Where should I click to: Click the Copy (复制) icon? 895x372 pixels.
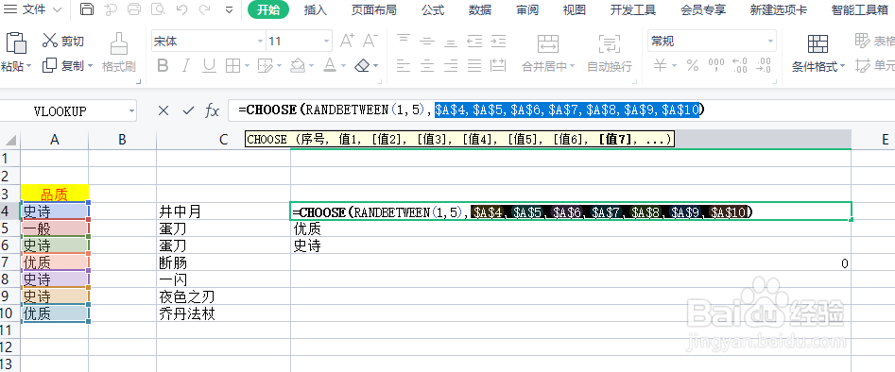(x=50, y=65)
